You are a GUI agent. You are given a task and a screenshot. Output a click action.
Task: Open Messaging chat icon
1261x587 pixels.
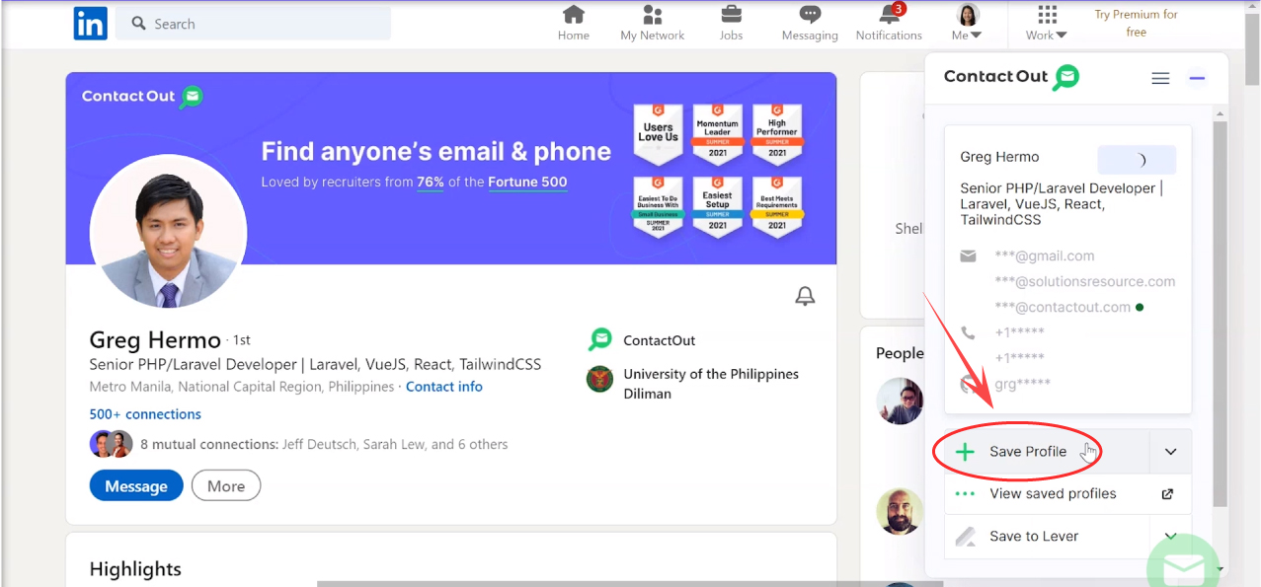click(810, 24)
